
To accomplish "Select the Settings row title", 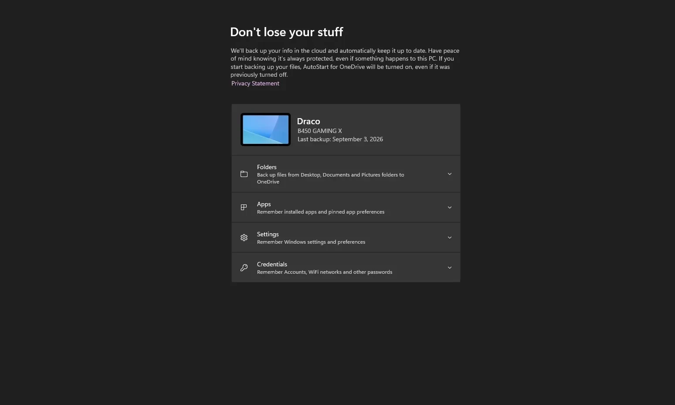I will (268, 234).
